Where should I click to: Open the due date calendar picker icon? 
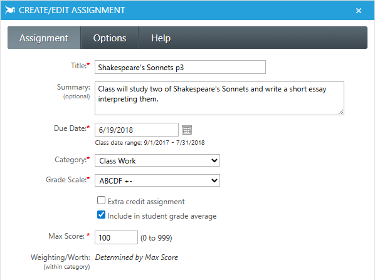click(x=187, y=130)
